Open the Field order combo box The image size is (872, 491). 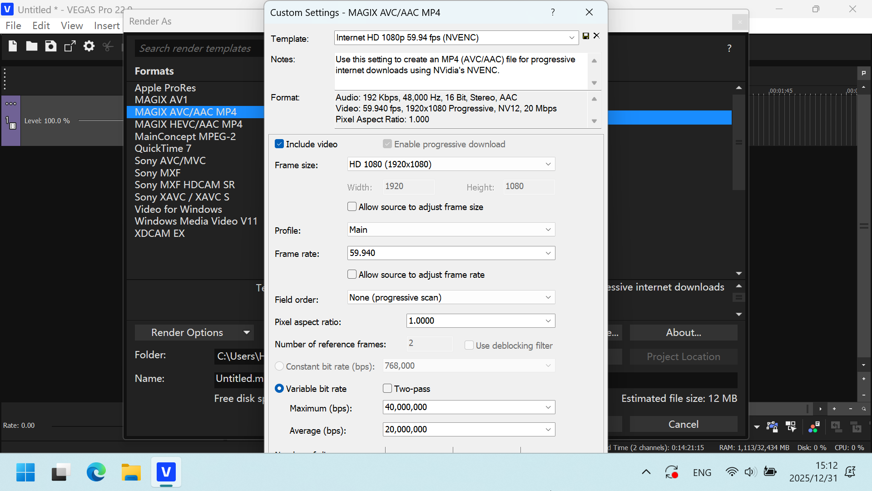[451, 297]
